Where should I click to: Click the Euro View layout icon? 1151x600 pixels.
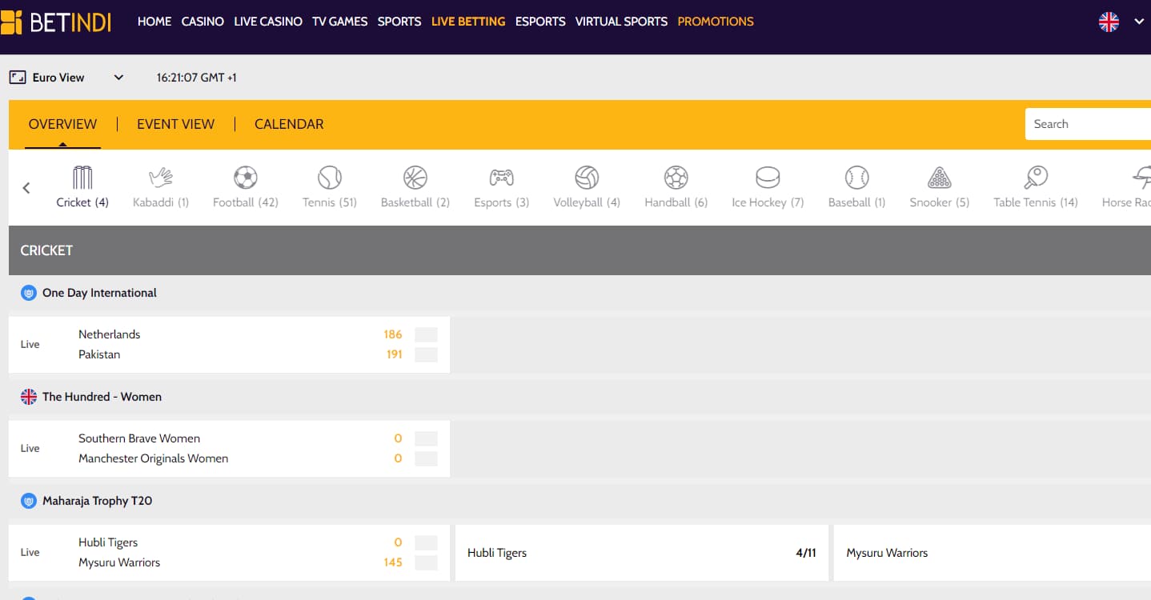tap(18, 78)
